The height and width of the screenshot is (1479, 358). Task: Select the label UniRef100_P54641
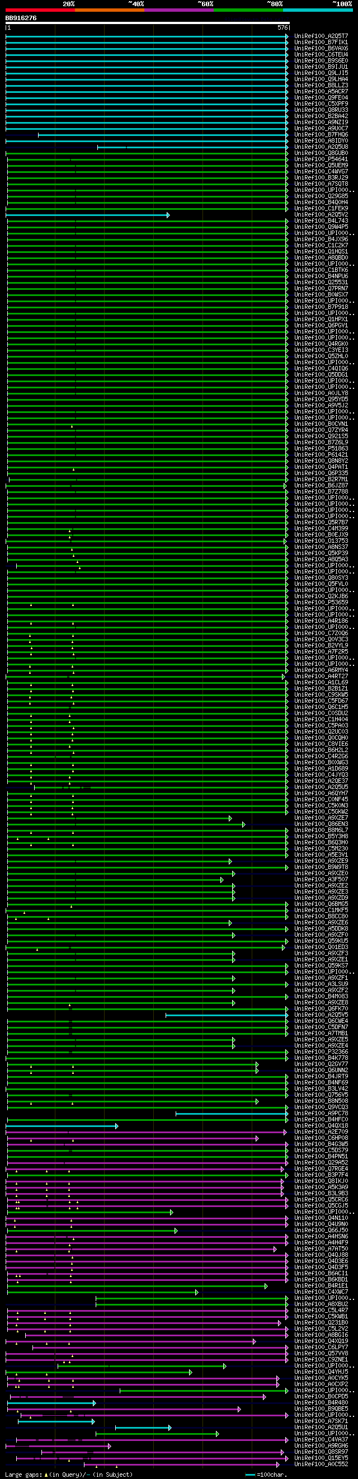321,159
